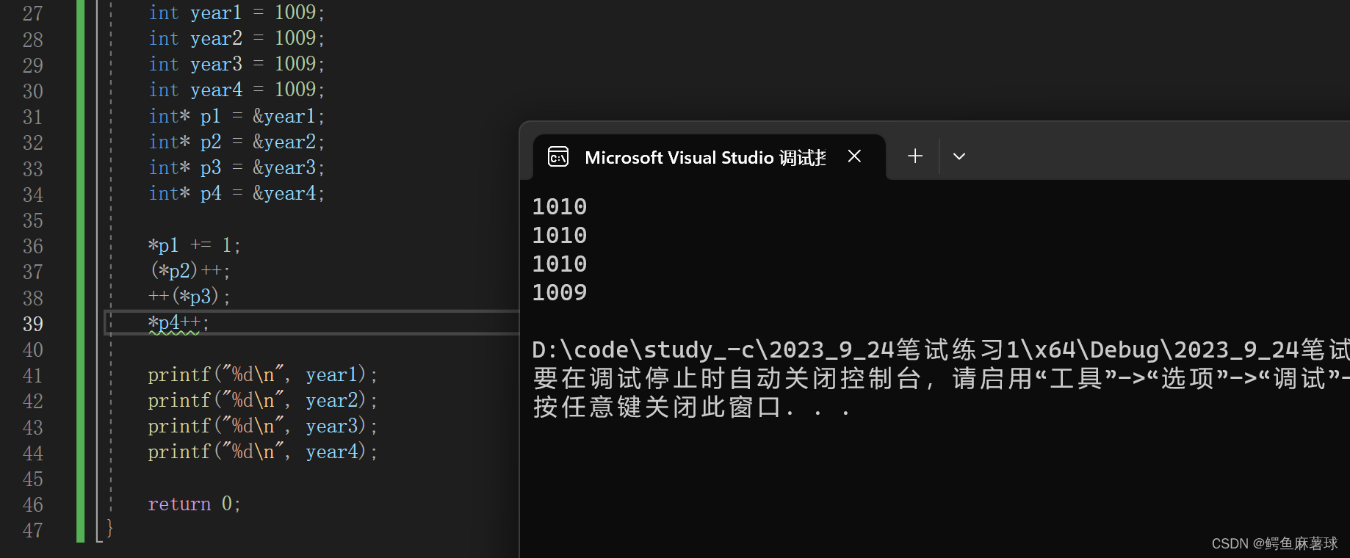Click the 'int year4 = 1009;' declaration
Screen dimensions: 1350x558
[237, 90]
